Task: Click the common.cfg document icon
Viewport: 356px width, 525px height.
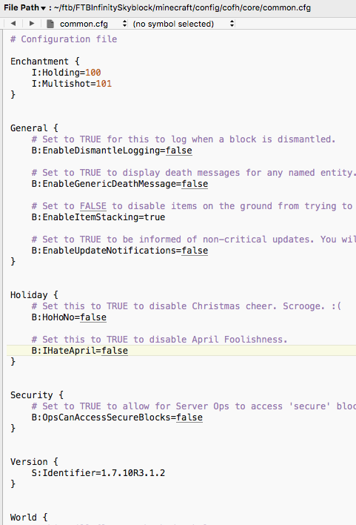Action: coord(50,24)
